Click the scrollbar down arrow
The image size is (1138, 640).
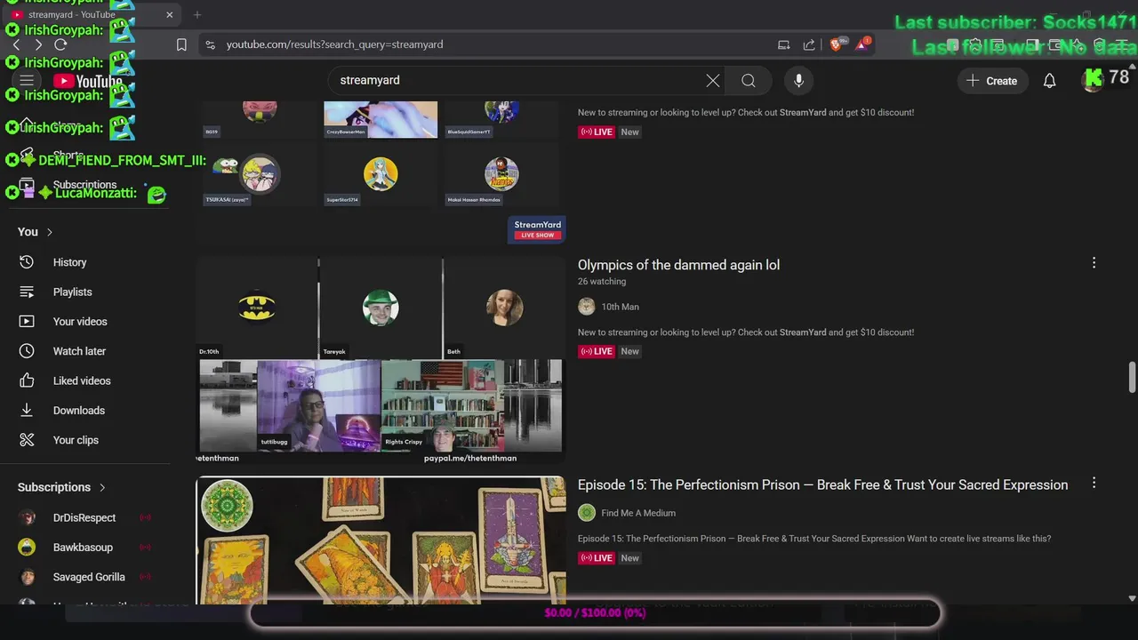pos(1132,599)
